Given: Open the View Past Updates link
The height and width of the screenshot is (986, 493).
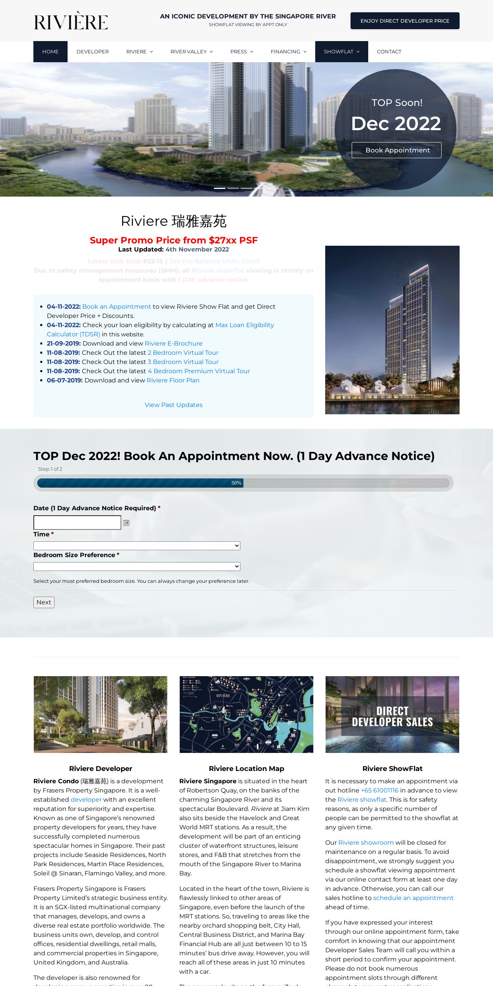Looking at the screenshot, I should tap(174, 405).
